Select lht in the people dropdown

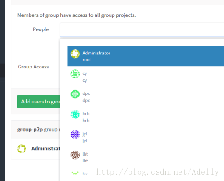pos(146,157)
